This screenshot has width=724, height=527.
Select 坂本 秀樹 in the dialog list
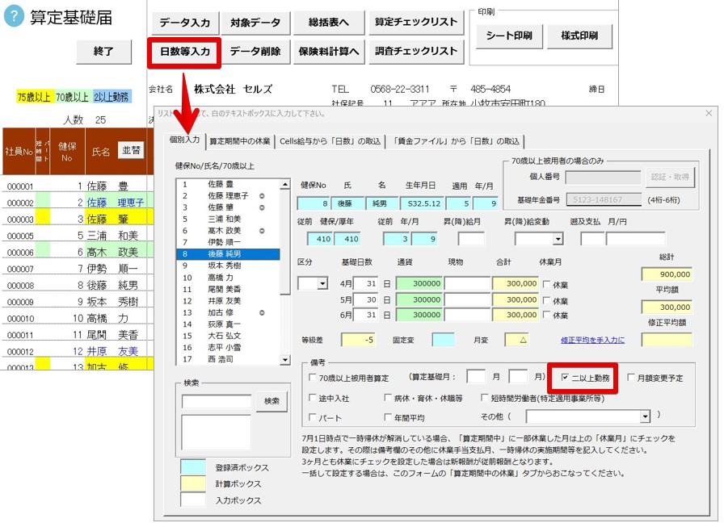point(228,266)
